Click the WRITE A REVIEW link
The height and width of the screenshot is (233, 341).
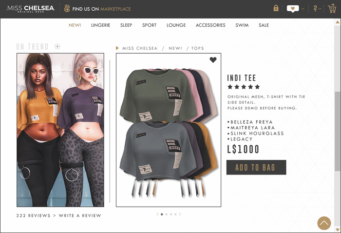pyautogui.click(x=80, y=215)
